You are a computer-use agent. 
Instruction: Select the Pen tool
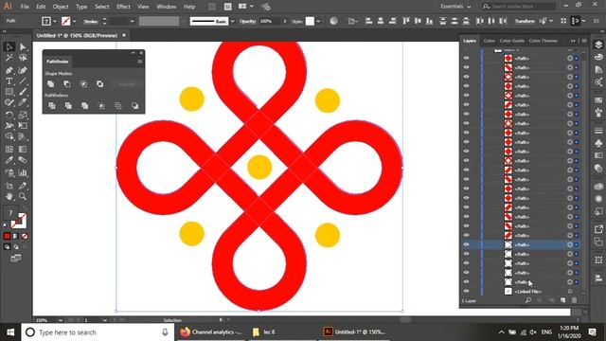pyautogui.click(x=9, y=70)
